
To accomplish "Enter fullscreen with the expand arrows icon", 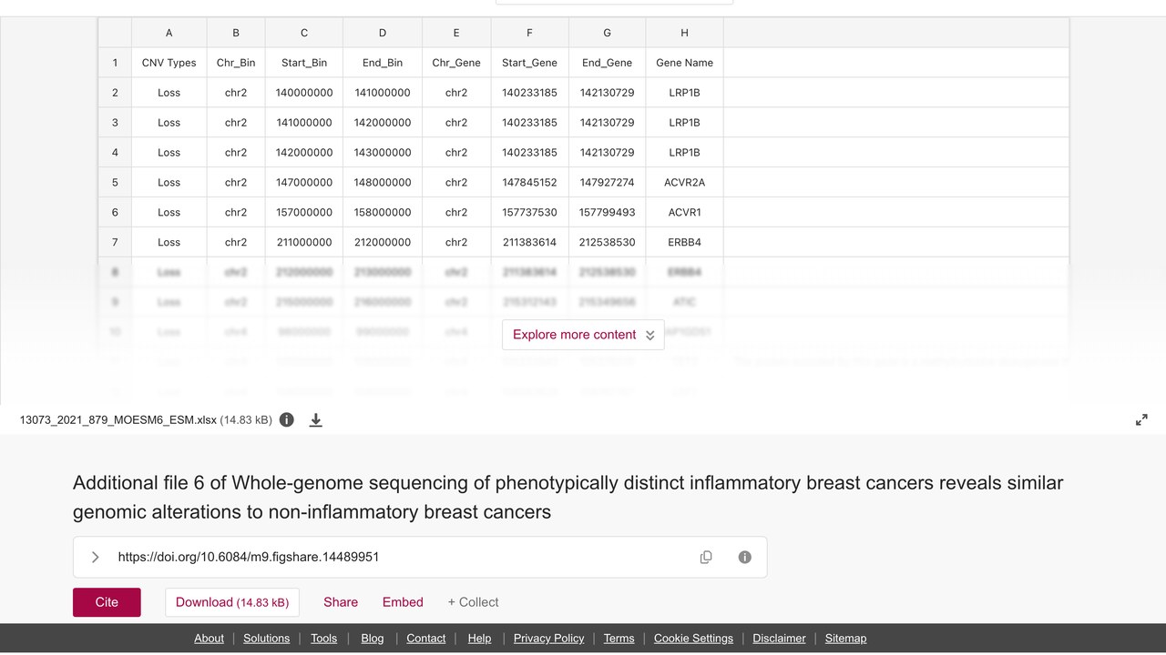I will (1141, 420).
